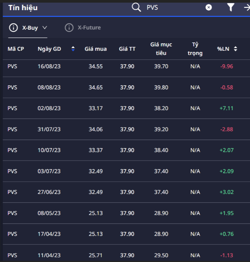Image resolution: width=250 pixels, height=262 pixels.
Task: Click the info icon beside X-Future
Action: (x=69, y=27)
